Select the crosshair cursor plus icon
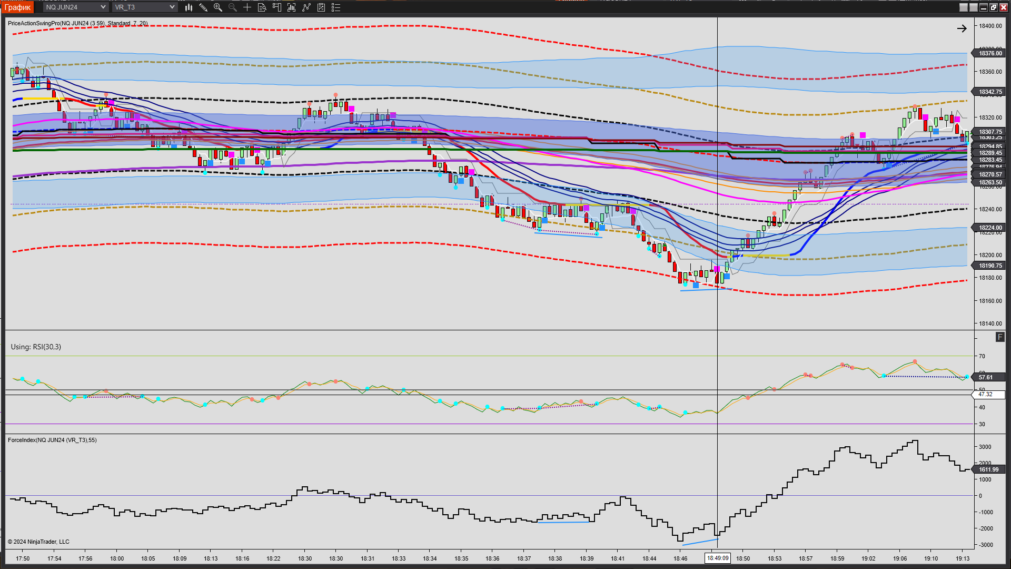This screenshot has width=1011, height=569. click(x=247, y=7)
